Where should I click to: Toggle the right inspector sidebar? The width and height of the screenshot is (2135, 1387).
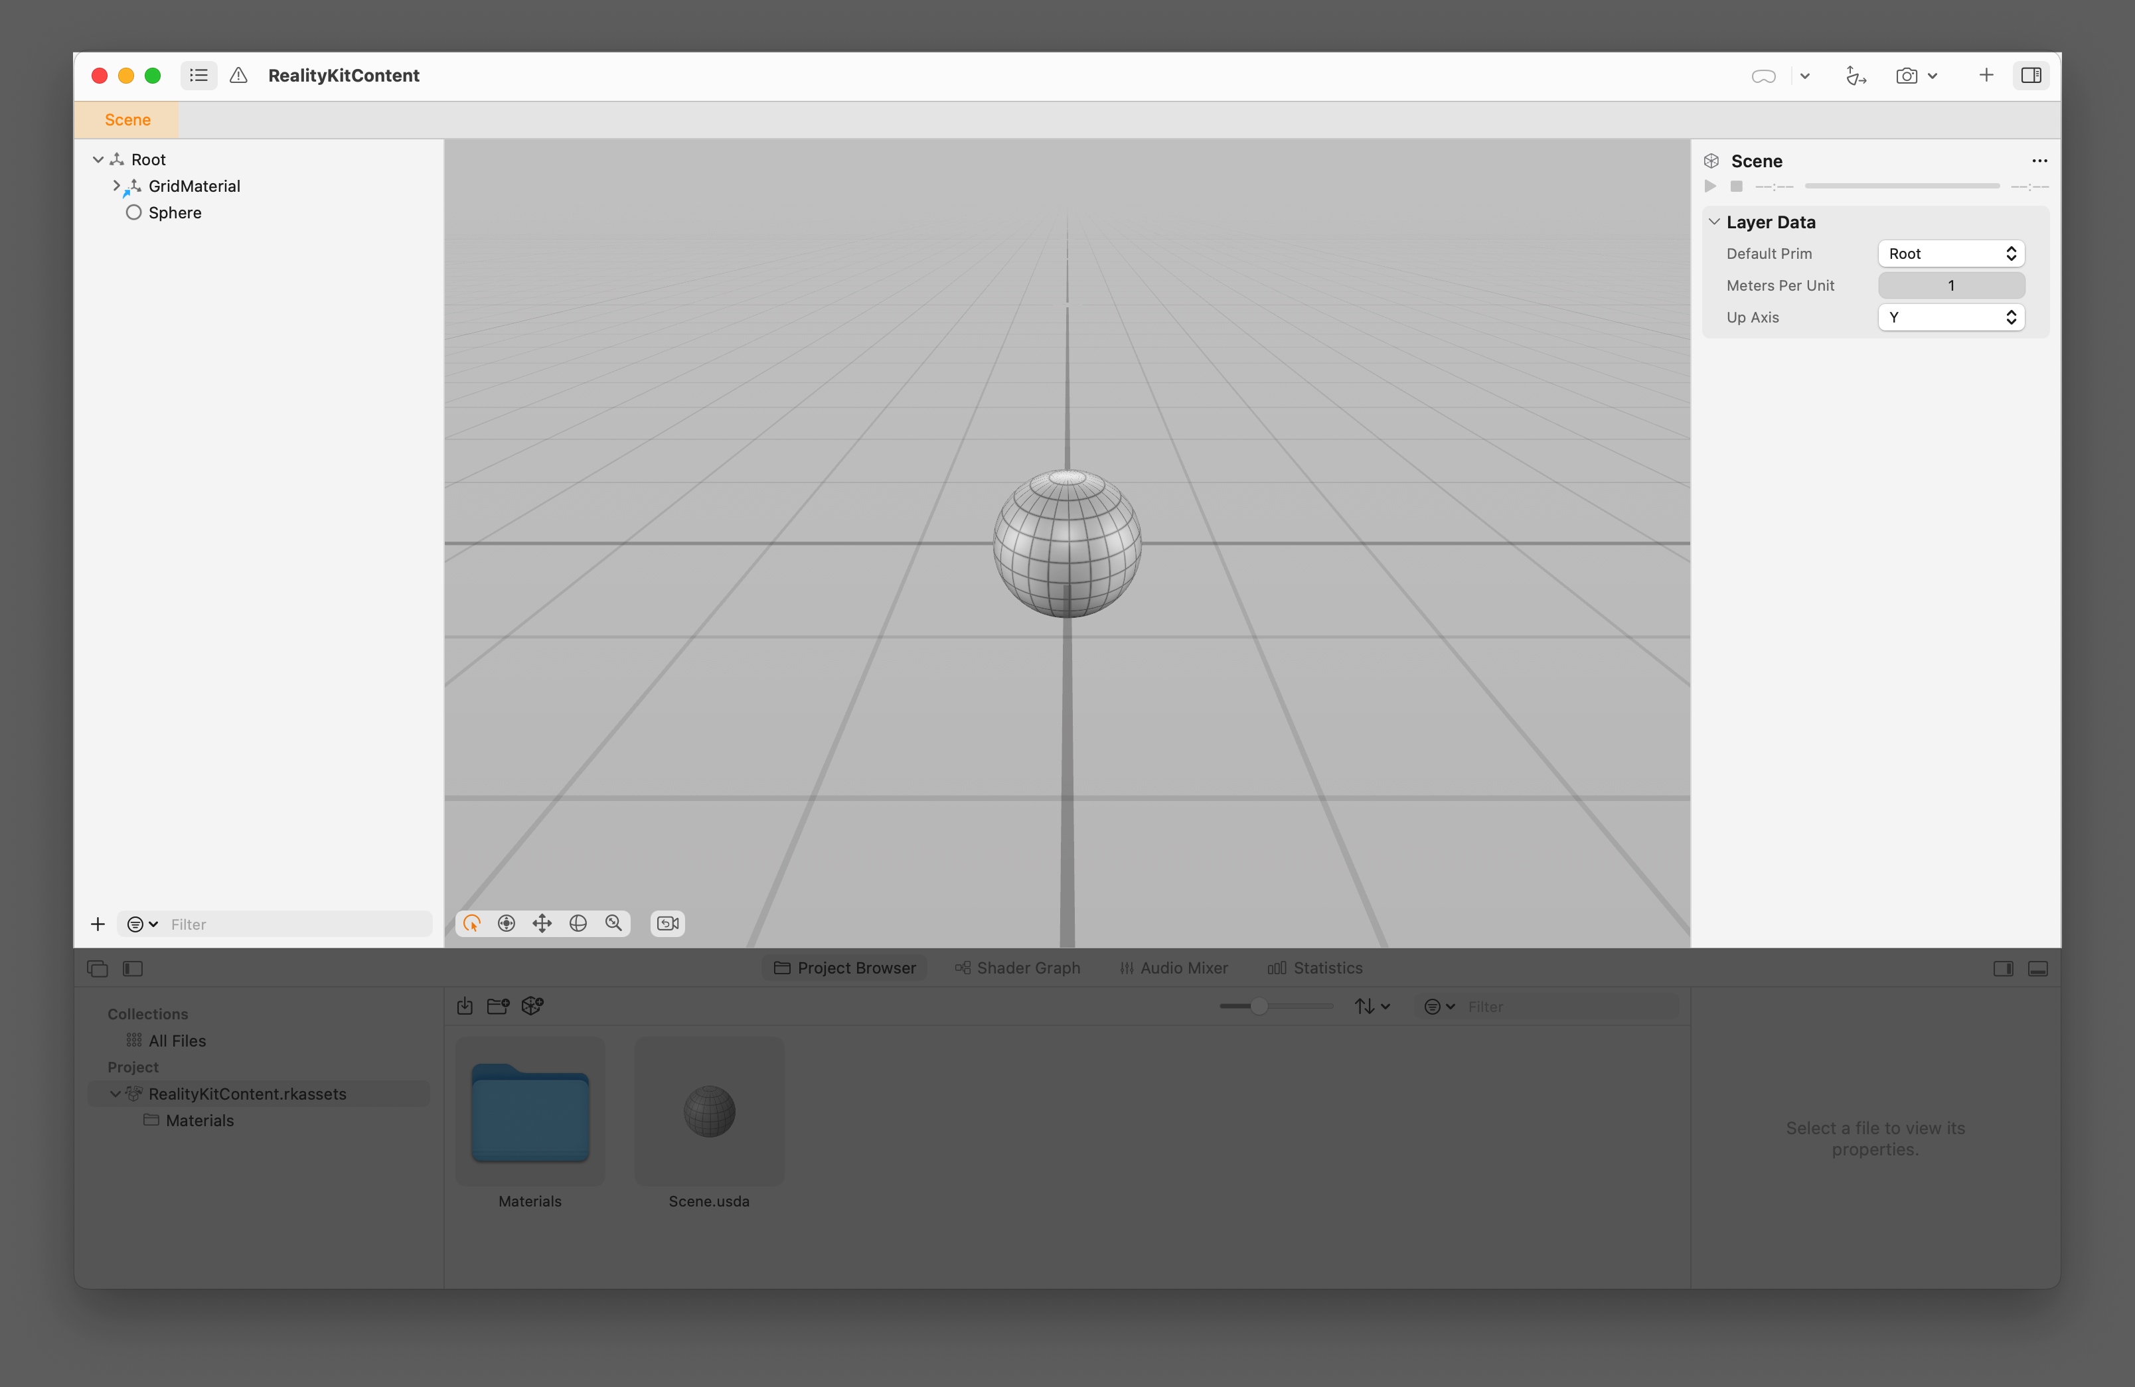tap(2032, 75)
